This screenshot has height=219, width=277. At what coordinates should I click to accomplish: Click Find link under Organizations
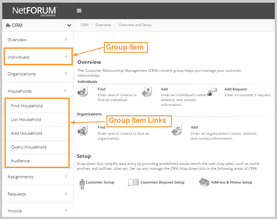pyautogui.click(x=101, y=127)
